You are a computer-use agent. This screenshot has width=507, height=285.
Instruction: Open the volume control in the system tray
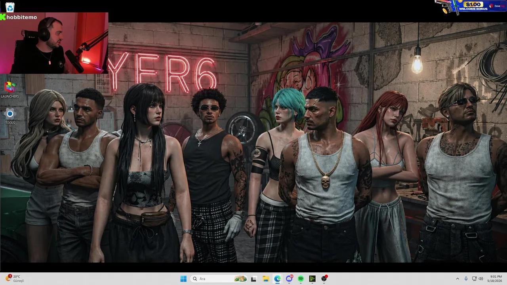pos(481,279)
